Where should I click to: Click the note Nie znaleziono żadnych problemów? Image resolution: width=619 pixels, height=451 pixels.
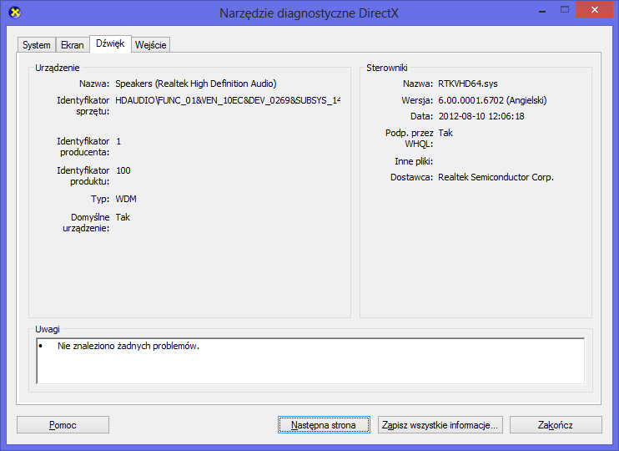coord(128,346)
